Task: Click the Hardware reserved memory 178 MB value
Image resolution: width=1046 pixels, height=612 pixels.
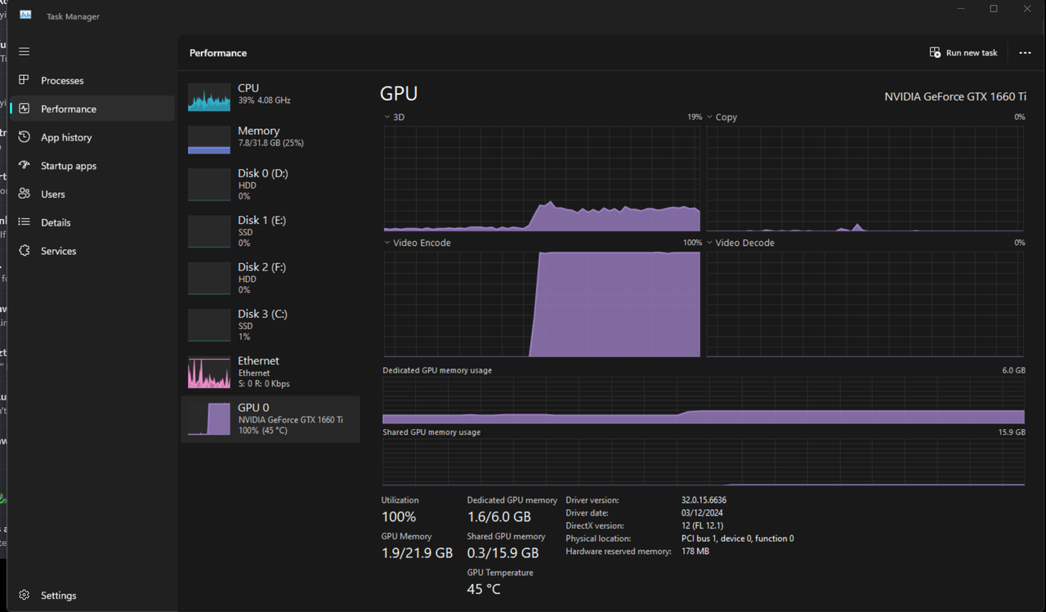Action: pyautogui.click(x=695, y=552)
